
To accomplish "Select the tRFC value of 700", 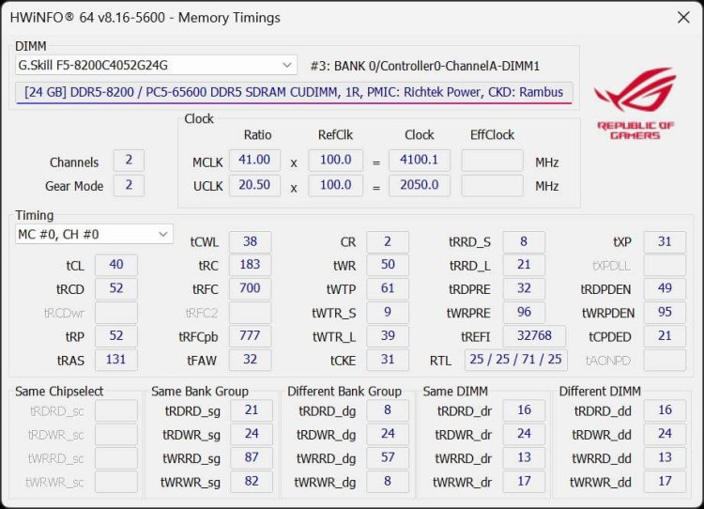I will point(250,288).
